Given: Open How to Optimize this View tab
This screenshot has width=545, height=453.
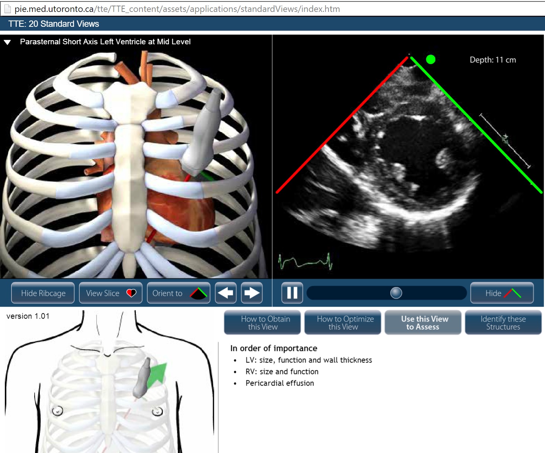Looking at the screenshot, I should [x=343, y=322].
